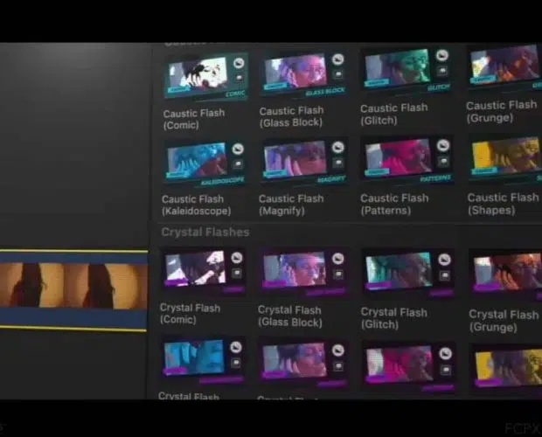Choose the Caustic Flash (Magnify) thumbnail
This screenshot has height=437, width=542.
[304, 161]
